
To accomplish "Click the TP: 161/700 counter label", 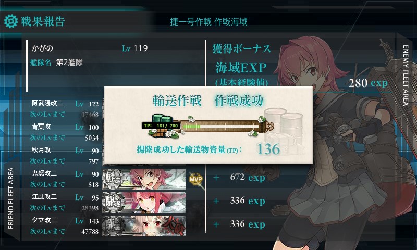I will 161,126.
